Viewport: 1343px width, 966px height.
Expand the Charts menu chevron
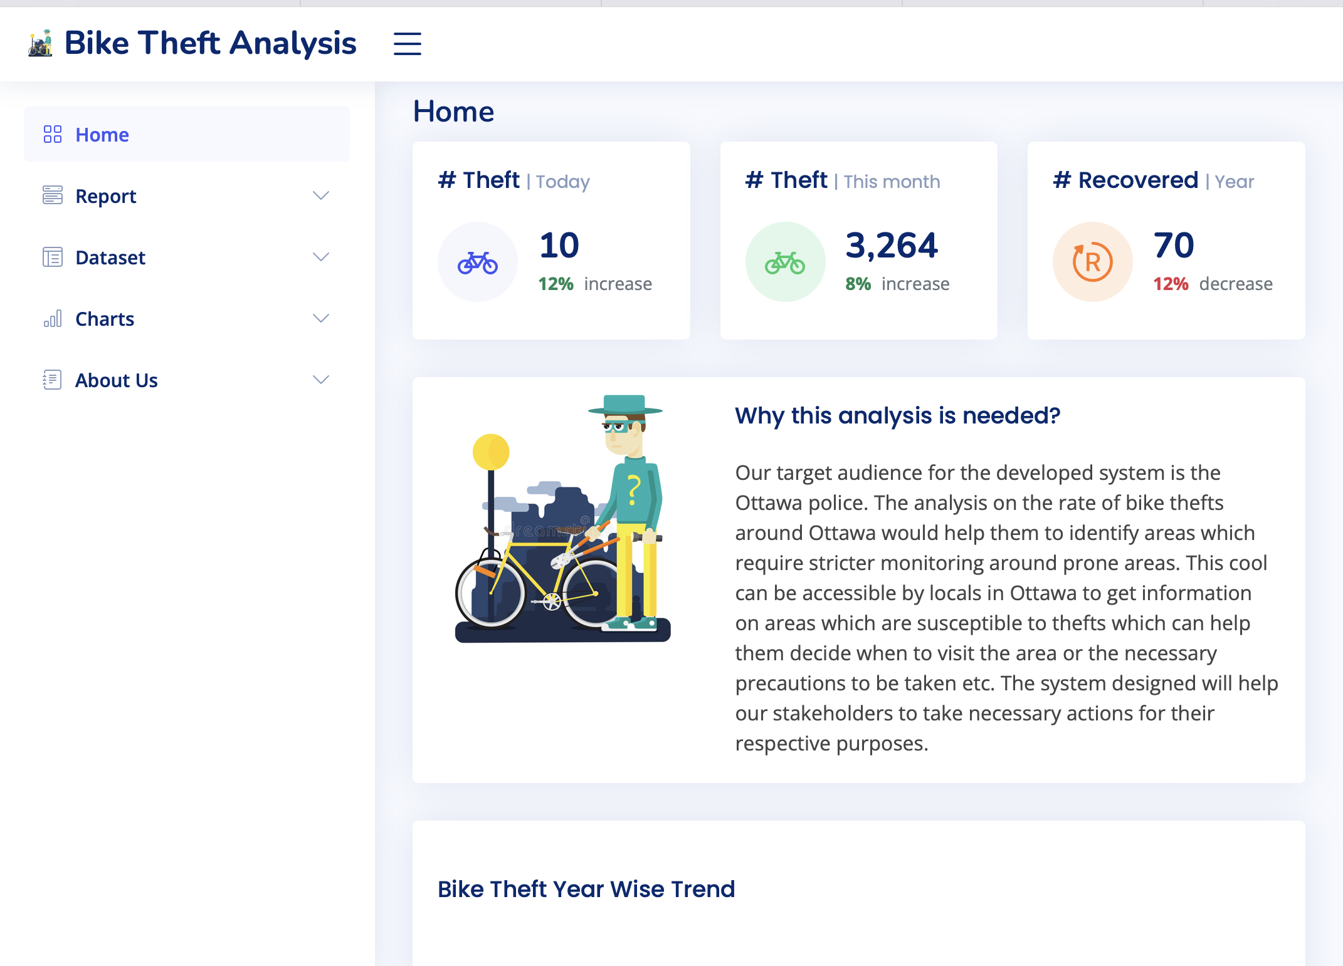[x=321, y=318]
